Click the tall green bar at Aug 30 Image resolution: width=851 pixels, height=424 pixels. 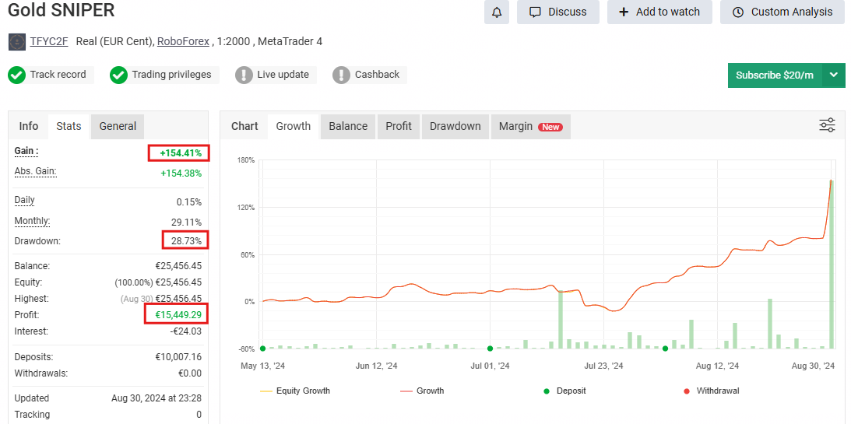click(x=832, y=265)
